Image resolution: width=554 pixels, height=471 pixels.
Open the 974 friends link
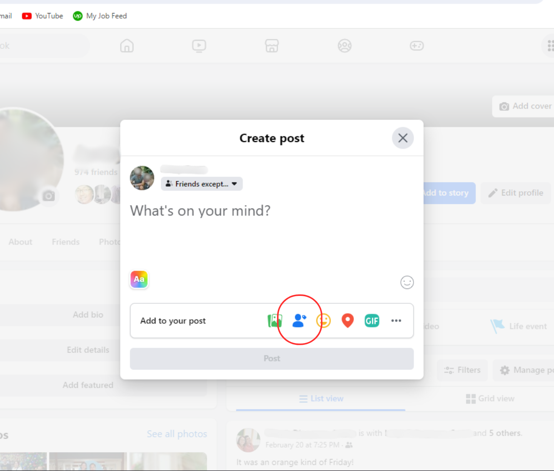tap(96, 172)
